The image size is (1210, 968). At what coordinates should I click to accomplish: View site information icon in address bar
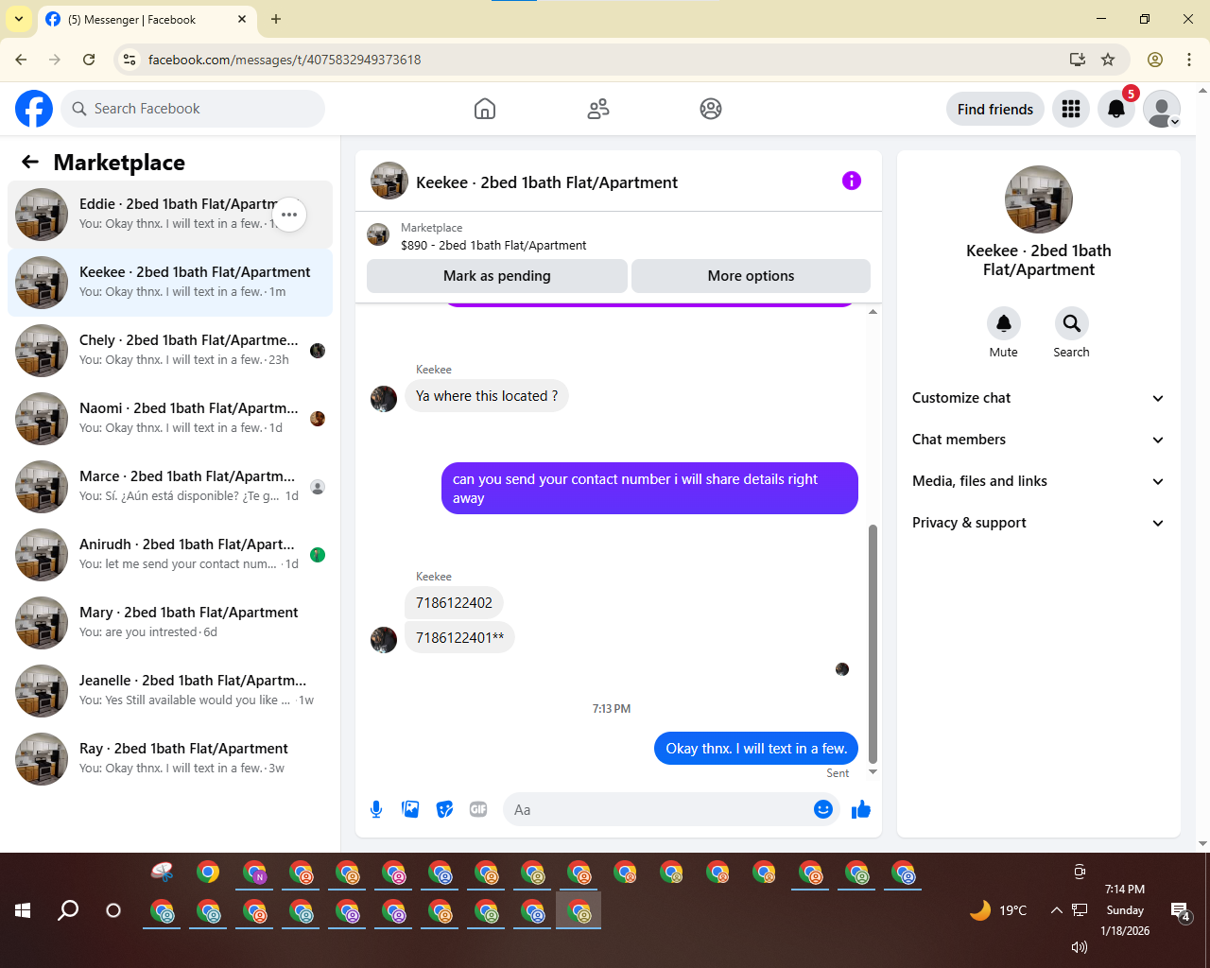(x=130, y=60)
